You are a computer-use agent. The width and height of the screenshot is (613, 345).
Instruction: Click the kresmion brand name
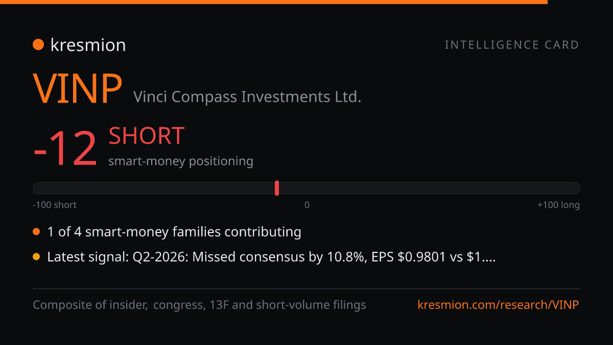88,45
